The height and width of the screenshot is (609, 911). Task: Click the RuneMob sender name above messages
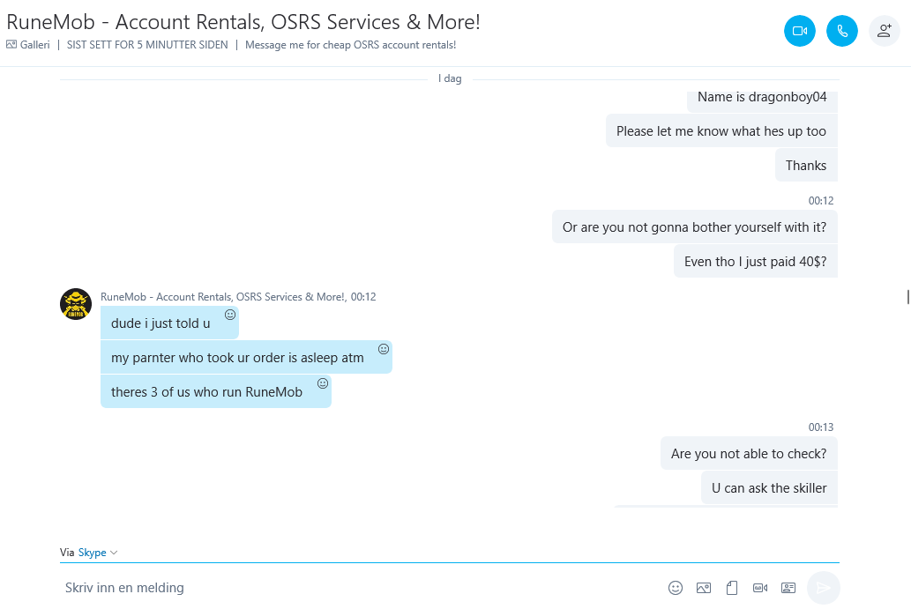[223, 297]
